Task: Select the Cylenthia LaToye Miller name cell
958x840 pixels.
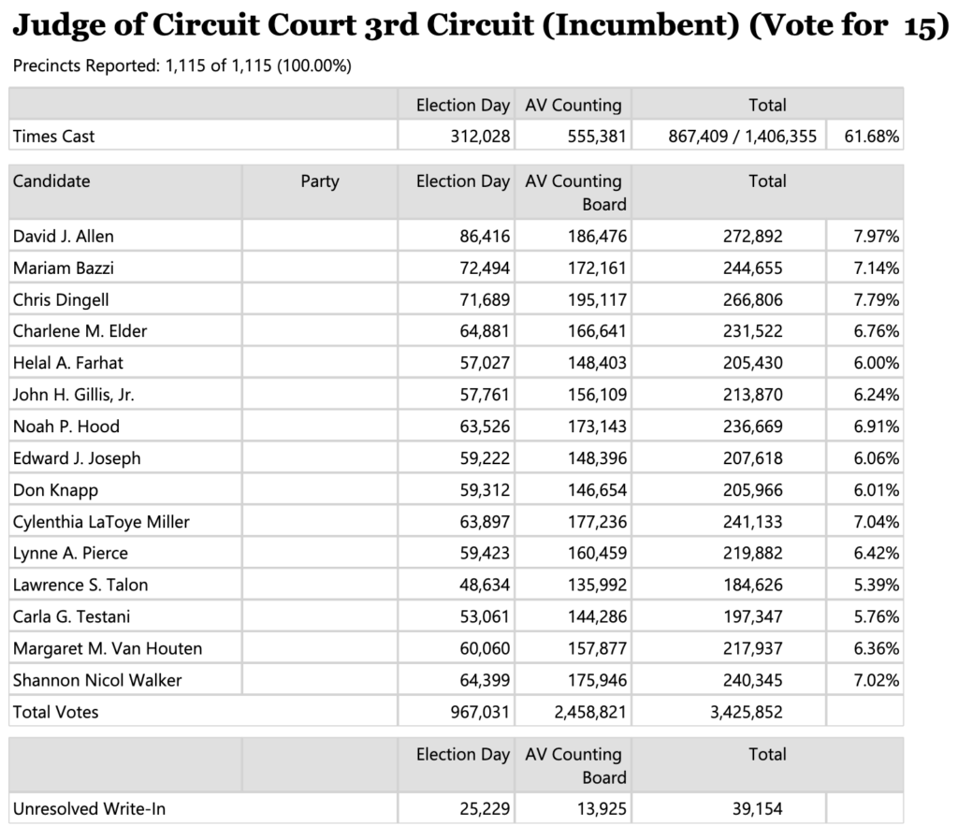Action: (101, 522)
